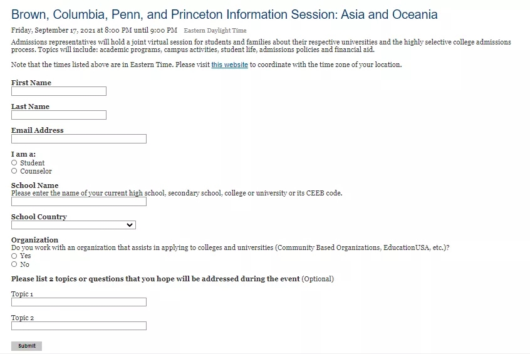Click the School Name input field
The height and width of the screenshot is (354, 530).
pos(79,202)
